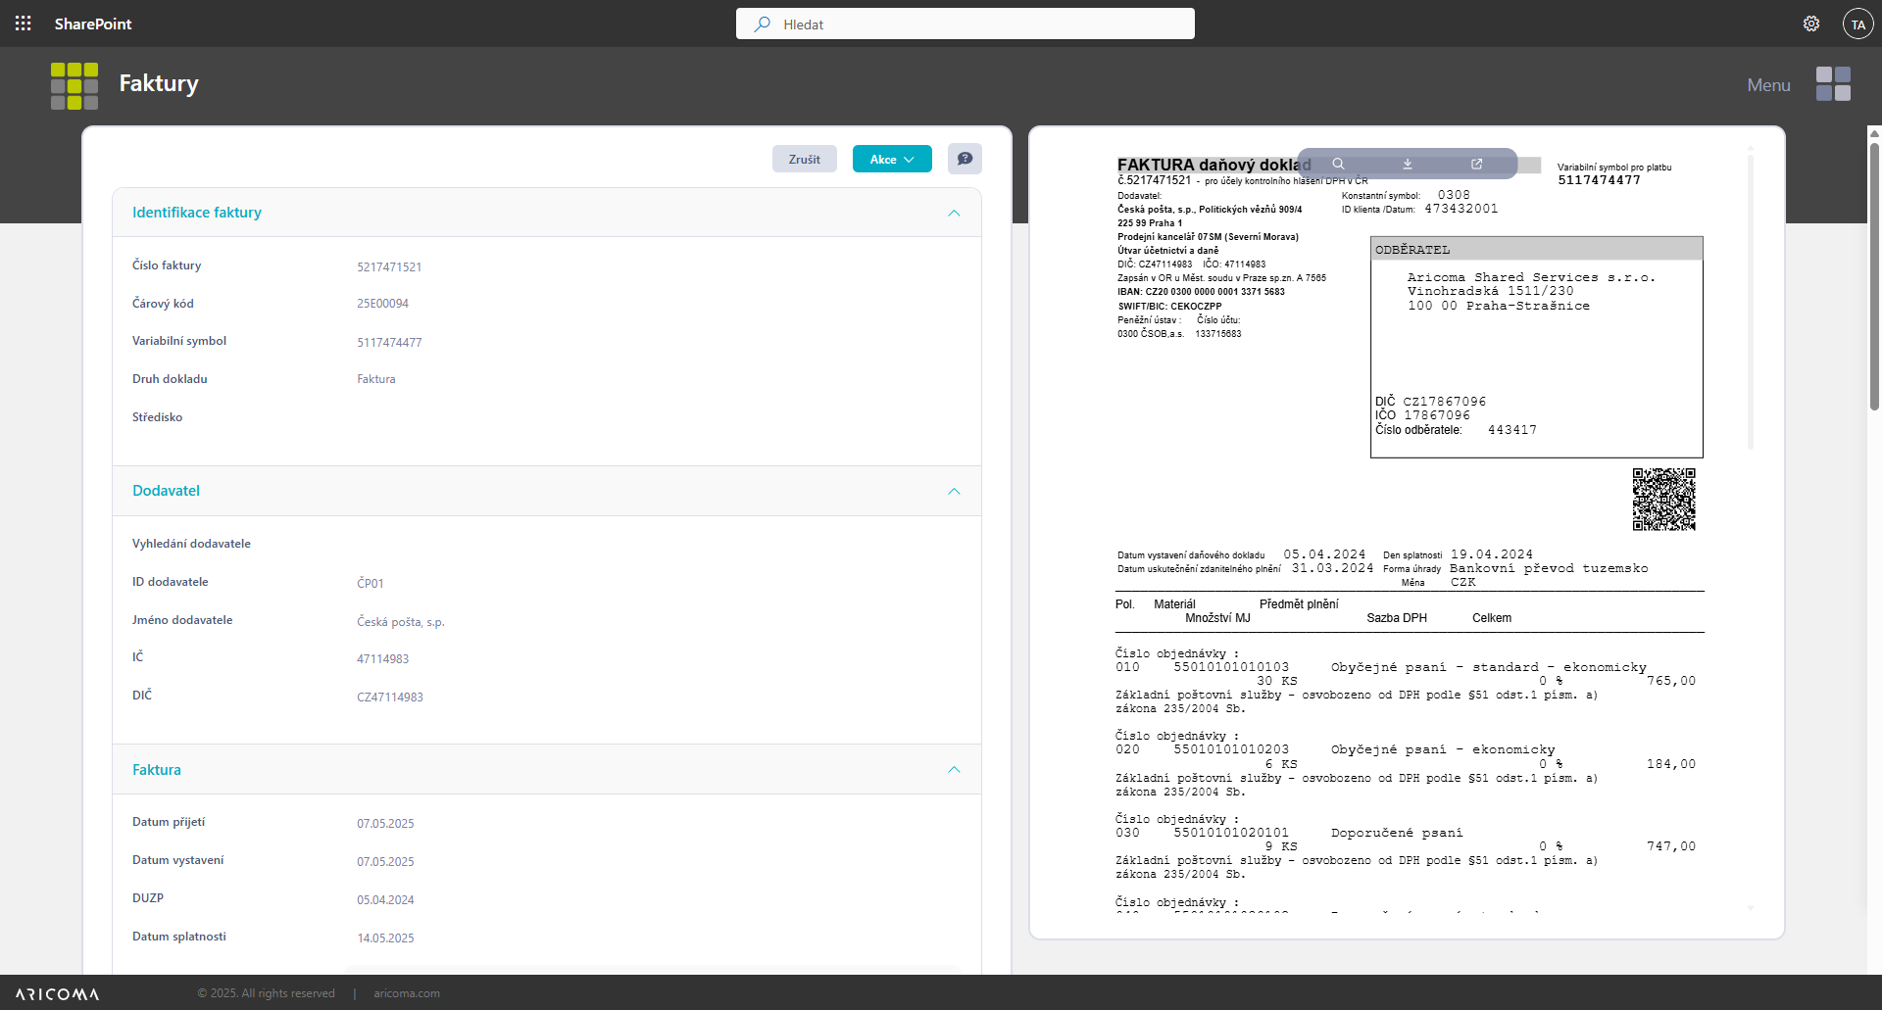Follow the aricoma.com footer link

(406, 993)
